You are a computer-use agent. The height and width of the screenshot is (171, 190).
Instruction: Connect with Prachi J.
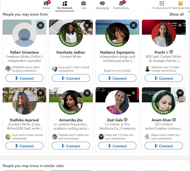[164, 78]
